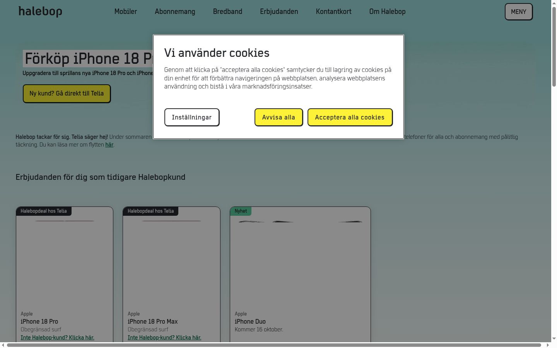Go to Bredband in navigation
Image resolution: width=557 pixels, height=348 pixels.
(227, 12)
